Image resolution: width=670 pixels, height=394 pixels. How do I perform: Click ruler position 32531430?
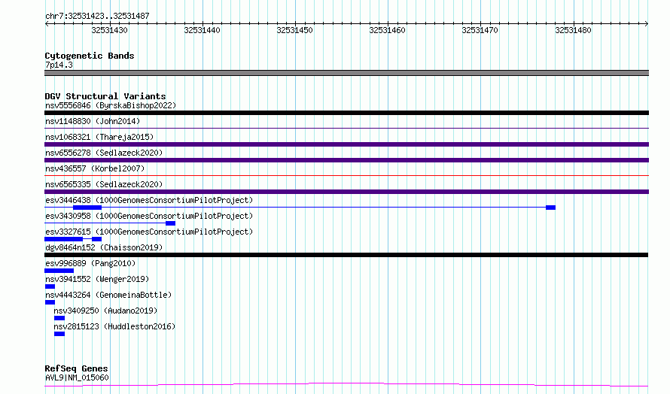point(109,30)
